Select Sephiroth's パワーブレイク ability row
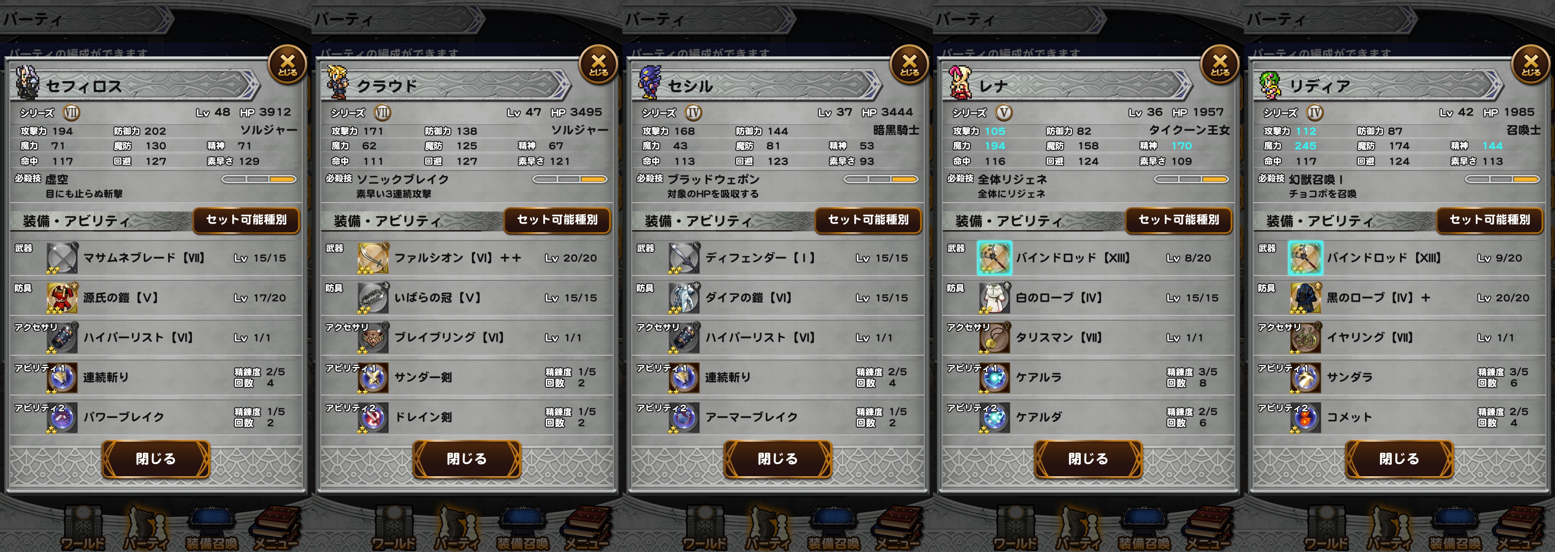The height and width of the screenshot is (552, 1555). tap(155, 417)
